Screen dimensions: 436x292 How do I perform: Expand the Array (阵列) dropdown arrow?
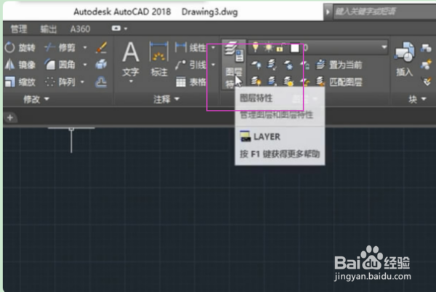pos(83,82)
